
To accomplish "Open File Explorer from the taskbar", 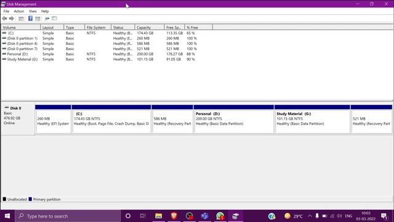I will pos(158,216).
